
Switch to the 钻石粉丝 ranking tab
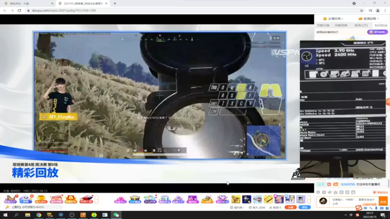[381, 25]
